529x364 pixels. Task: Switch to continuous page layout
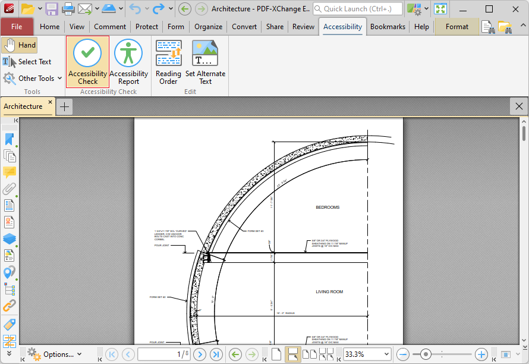[293, 354]
